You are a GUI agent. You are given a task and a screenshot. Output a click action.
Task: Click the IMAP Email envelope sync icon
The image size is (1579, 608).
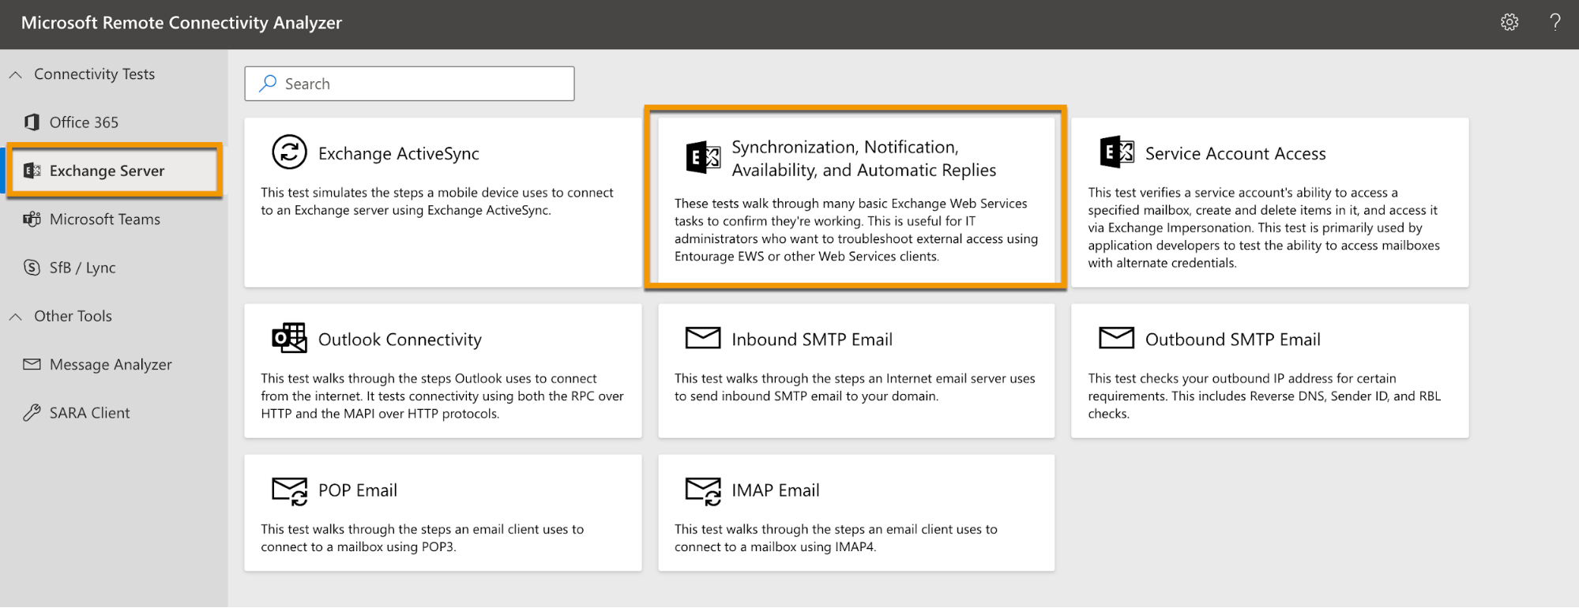point(703,491)
